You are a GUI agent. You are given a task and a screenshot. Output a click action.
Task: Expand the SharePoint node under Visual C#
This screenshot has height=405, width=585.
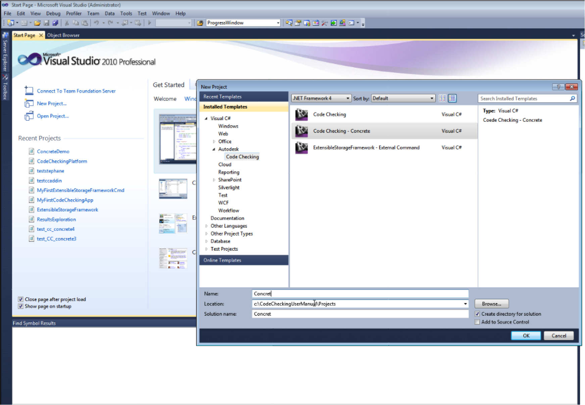pyautogui.click(x=214, y=180)
